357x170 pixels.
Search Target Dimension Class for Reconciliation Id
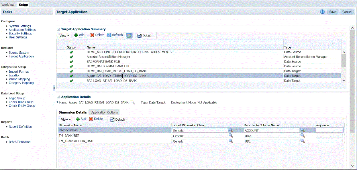point(231,130)
